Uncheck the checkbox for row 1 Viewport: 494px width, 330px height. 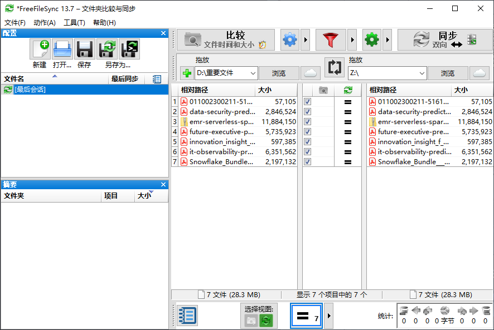pyautogui.click(x=307, y=102)
